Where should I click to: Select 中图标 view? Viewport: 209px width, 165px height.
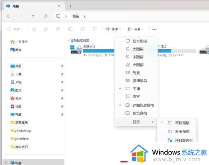[x=136, y=57]
